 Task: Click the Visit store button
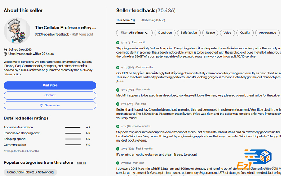pyautogui.click(x=50, y=86)
